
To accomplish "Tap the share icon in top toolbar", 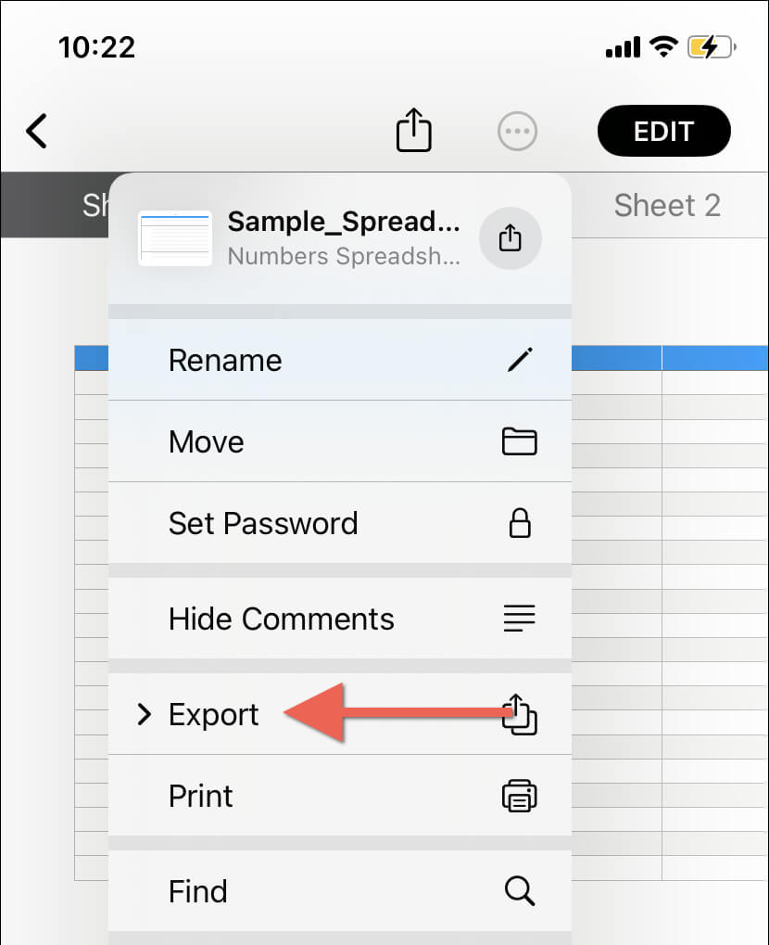I will click(414, 130).
